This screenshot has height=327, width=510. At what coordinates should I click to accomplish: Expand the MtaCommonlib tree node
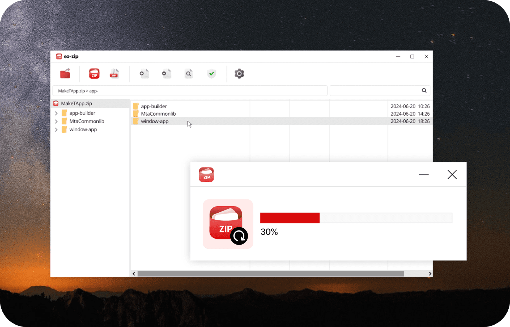(56, 121)
